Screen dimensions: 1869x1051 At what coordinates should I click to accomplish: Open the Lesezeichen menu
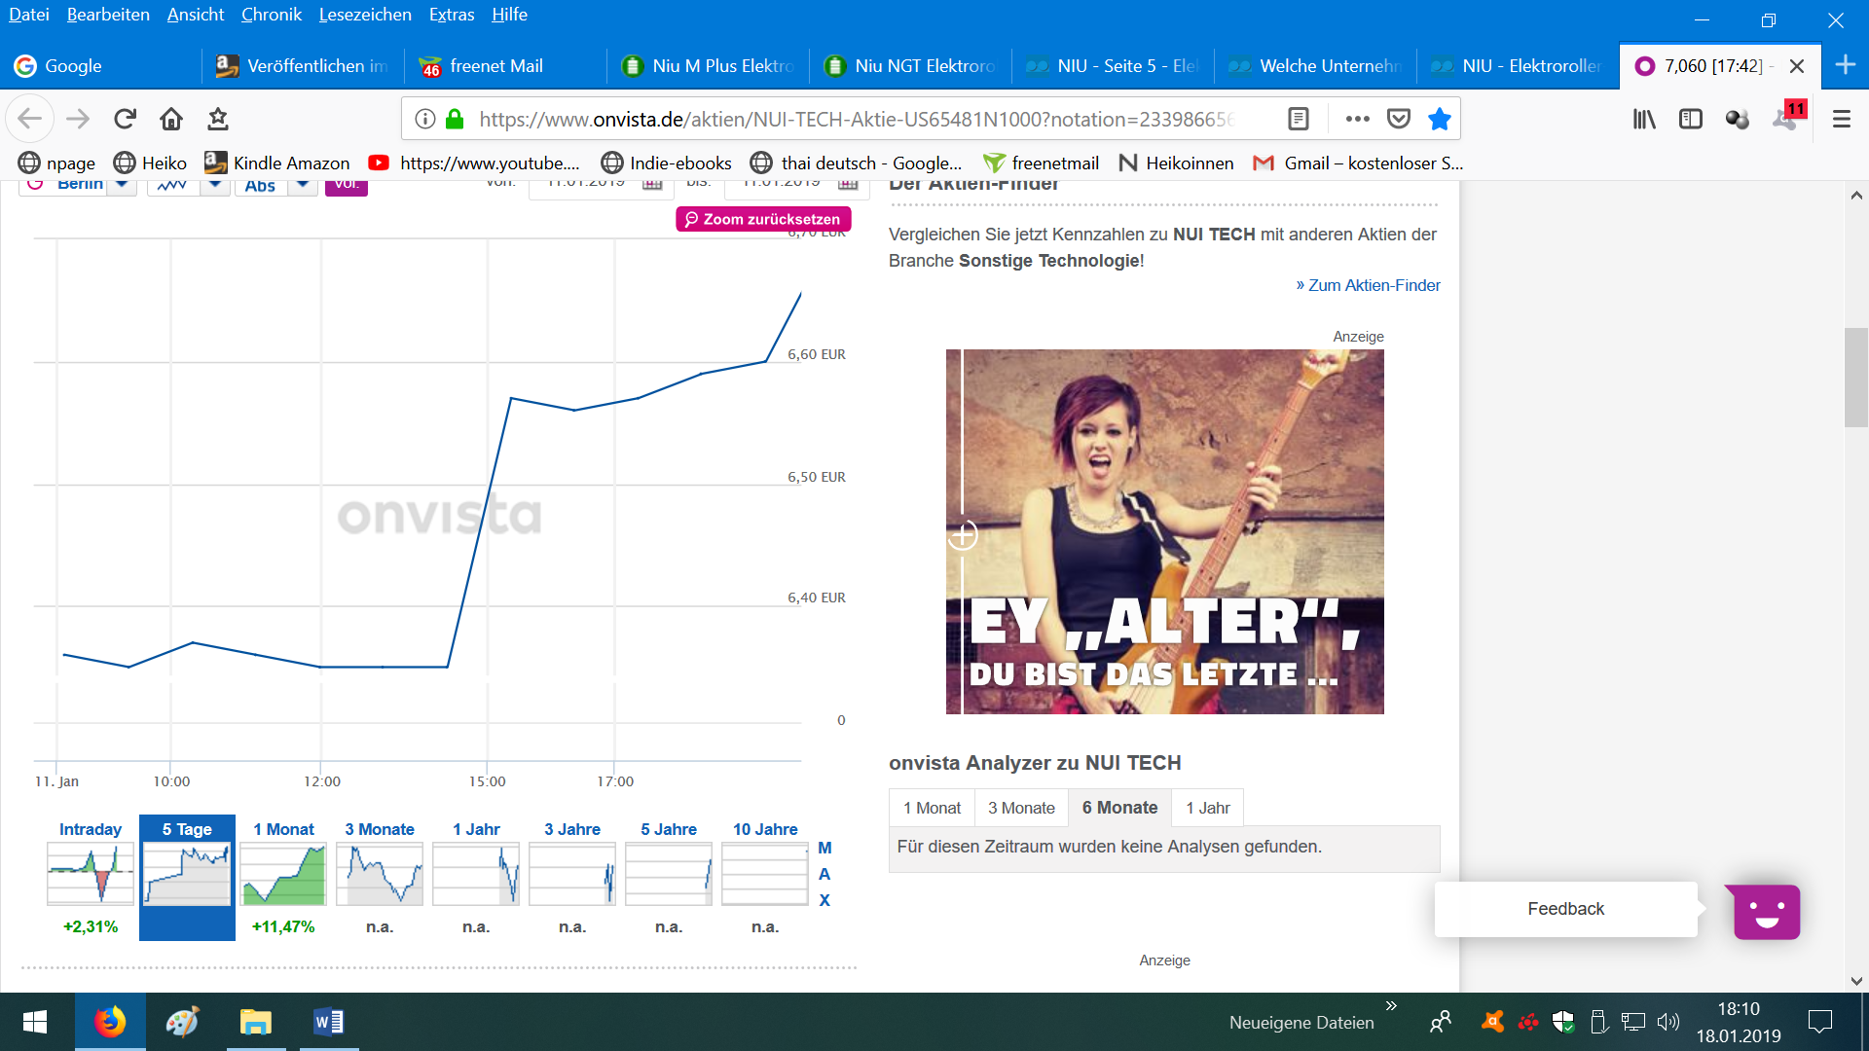click(x=365, y=15)
